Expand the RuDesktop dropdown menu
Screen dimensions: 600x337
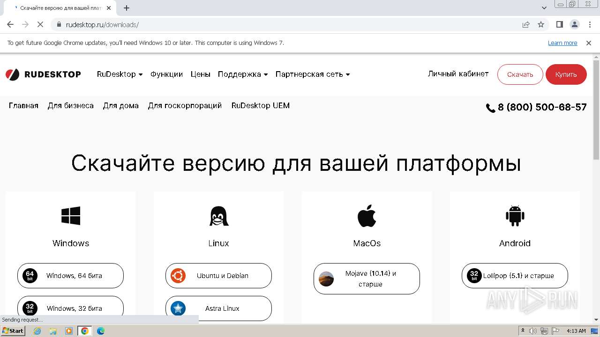[x=120, y=74]
